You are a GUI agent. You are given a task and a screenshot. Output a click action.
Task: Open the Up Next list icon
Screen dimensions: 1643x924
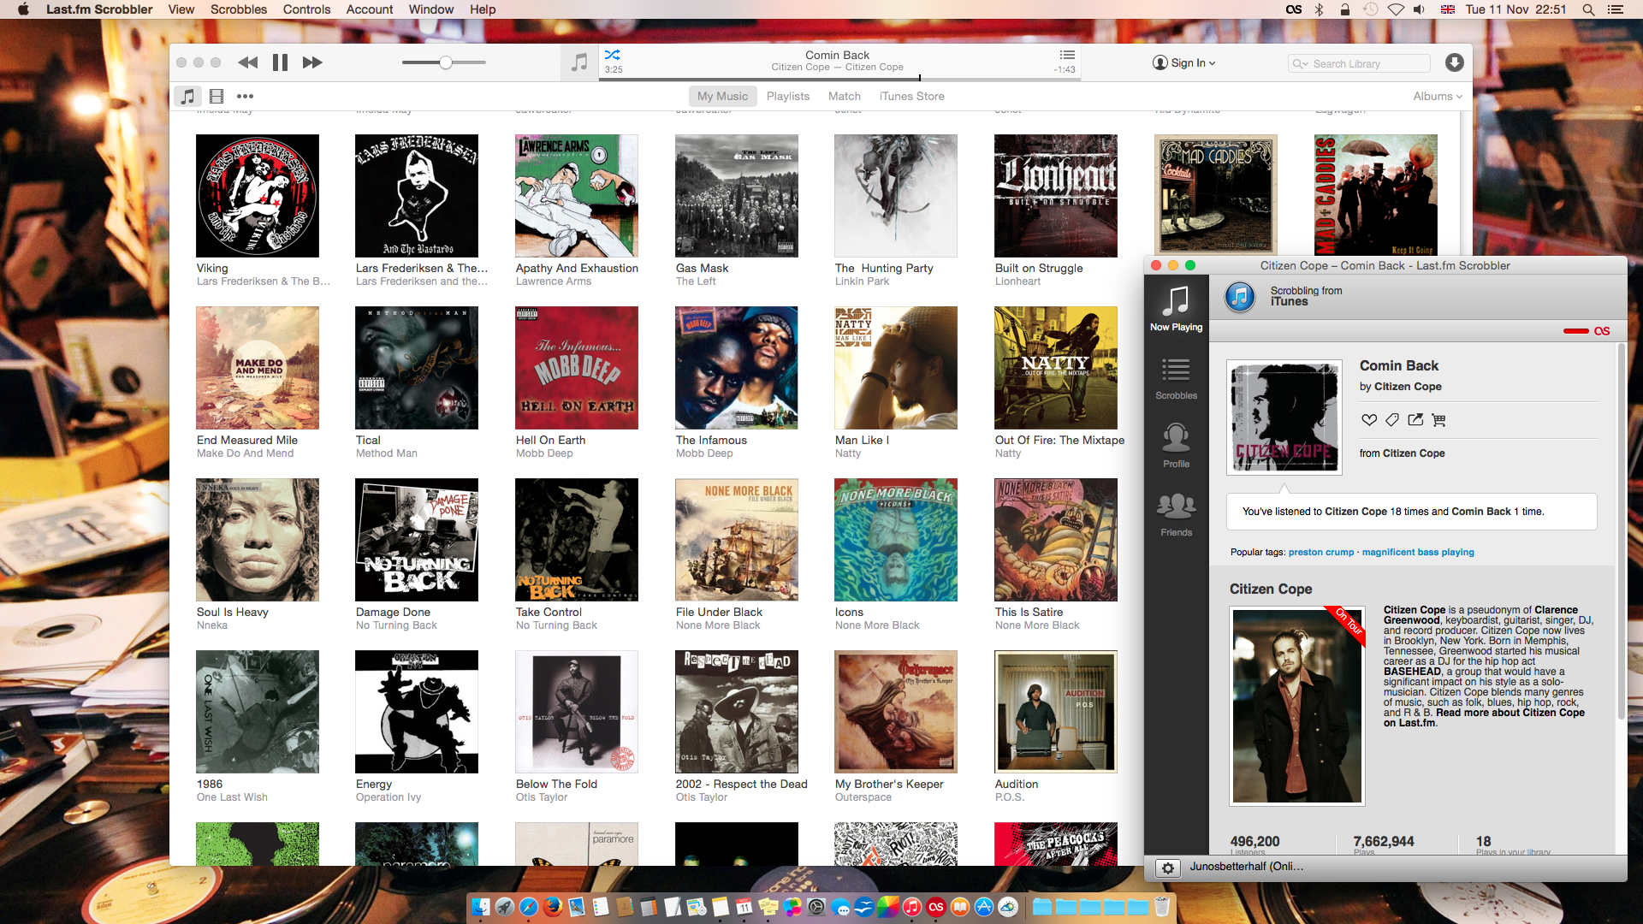(x=1067, y=55)
